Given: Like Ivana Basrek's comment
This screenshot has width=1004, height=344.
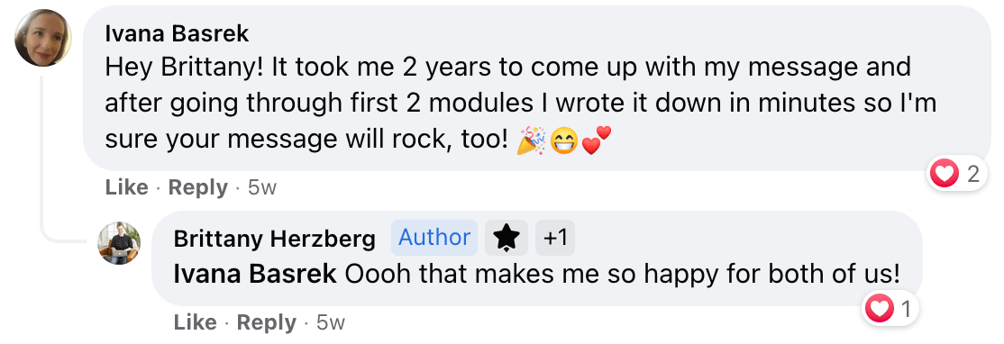Looking at the screenshot, I should coord(127,188).
